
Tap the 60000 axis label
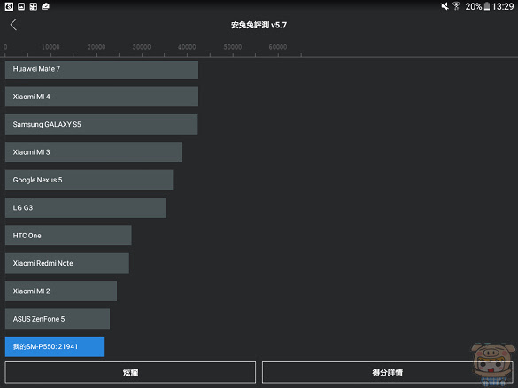coord(278,47)
